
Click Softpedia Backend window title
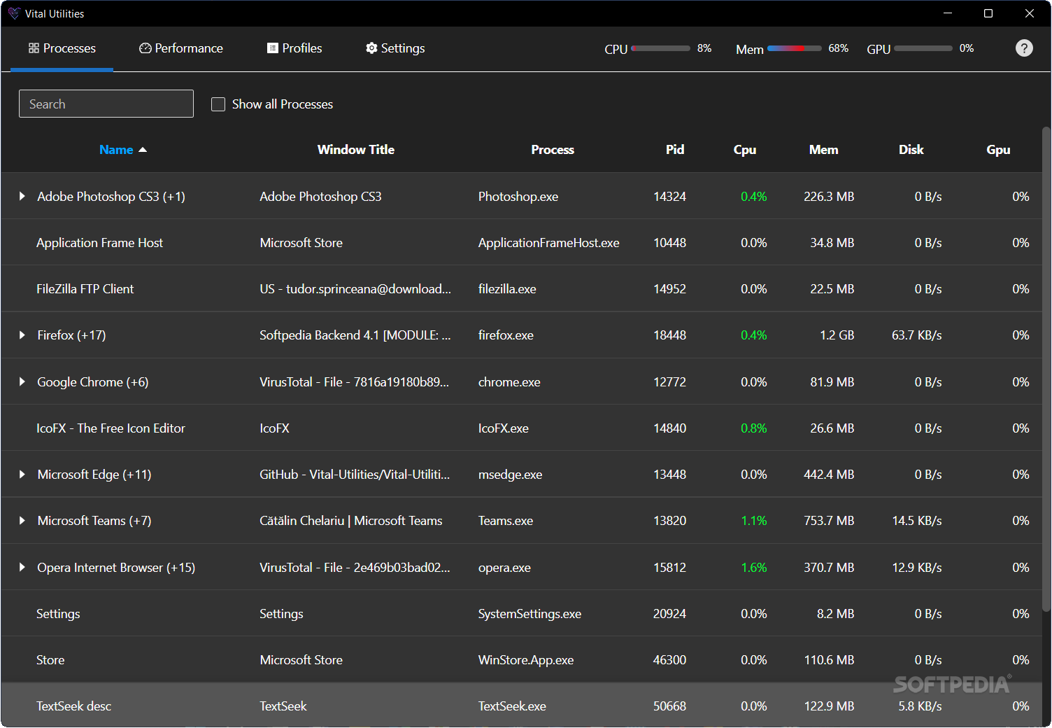(x=355, y=335)
